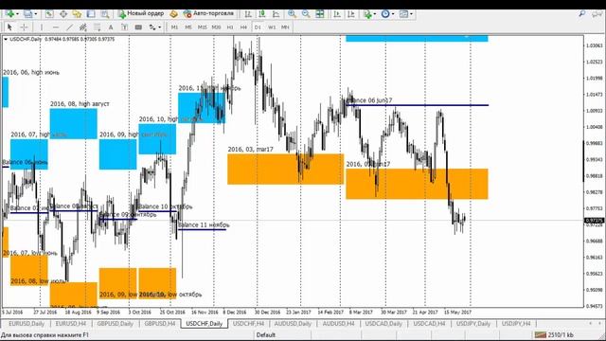The height and width of the screenshot is (341, 606).
Task: Switch to the USDCAD,Daily tab
Action: (x=383, y=324)
